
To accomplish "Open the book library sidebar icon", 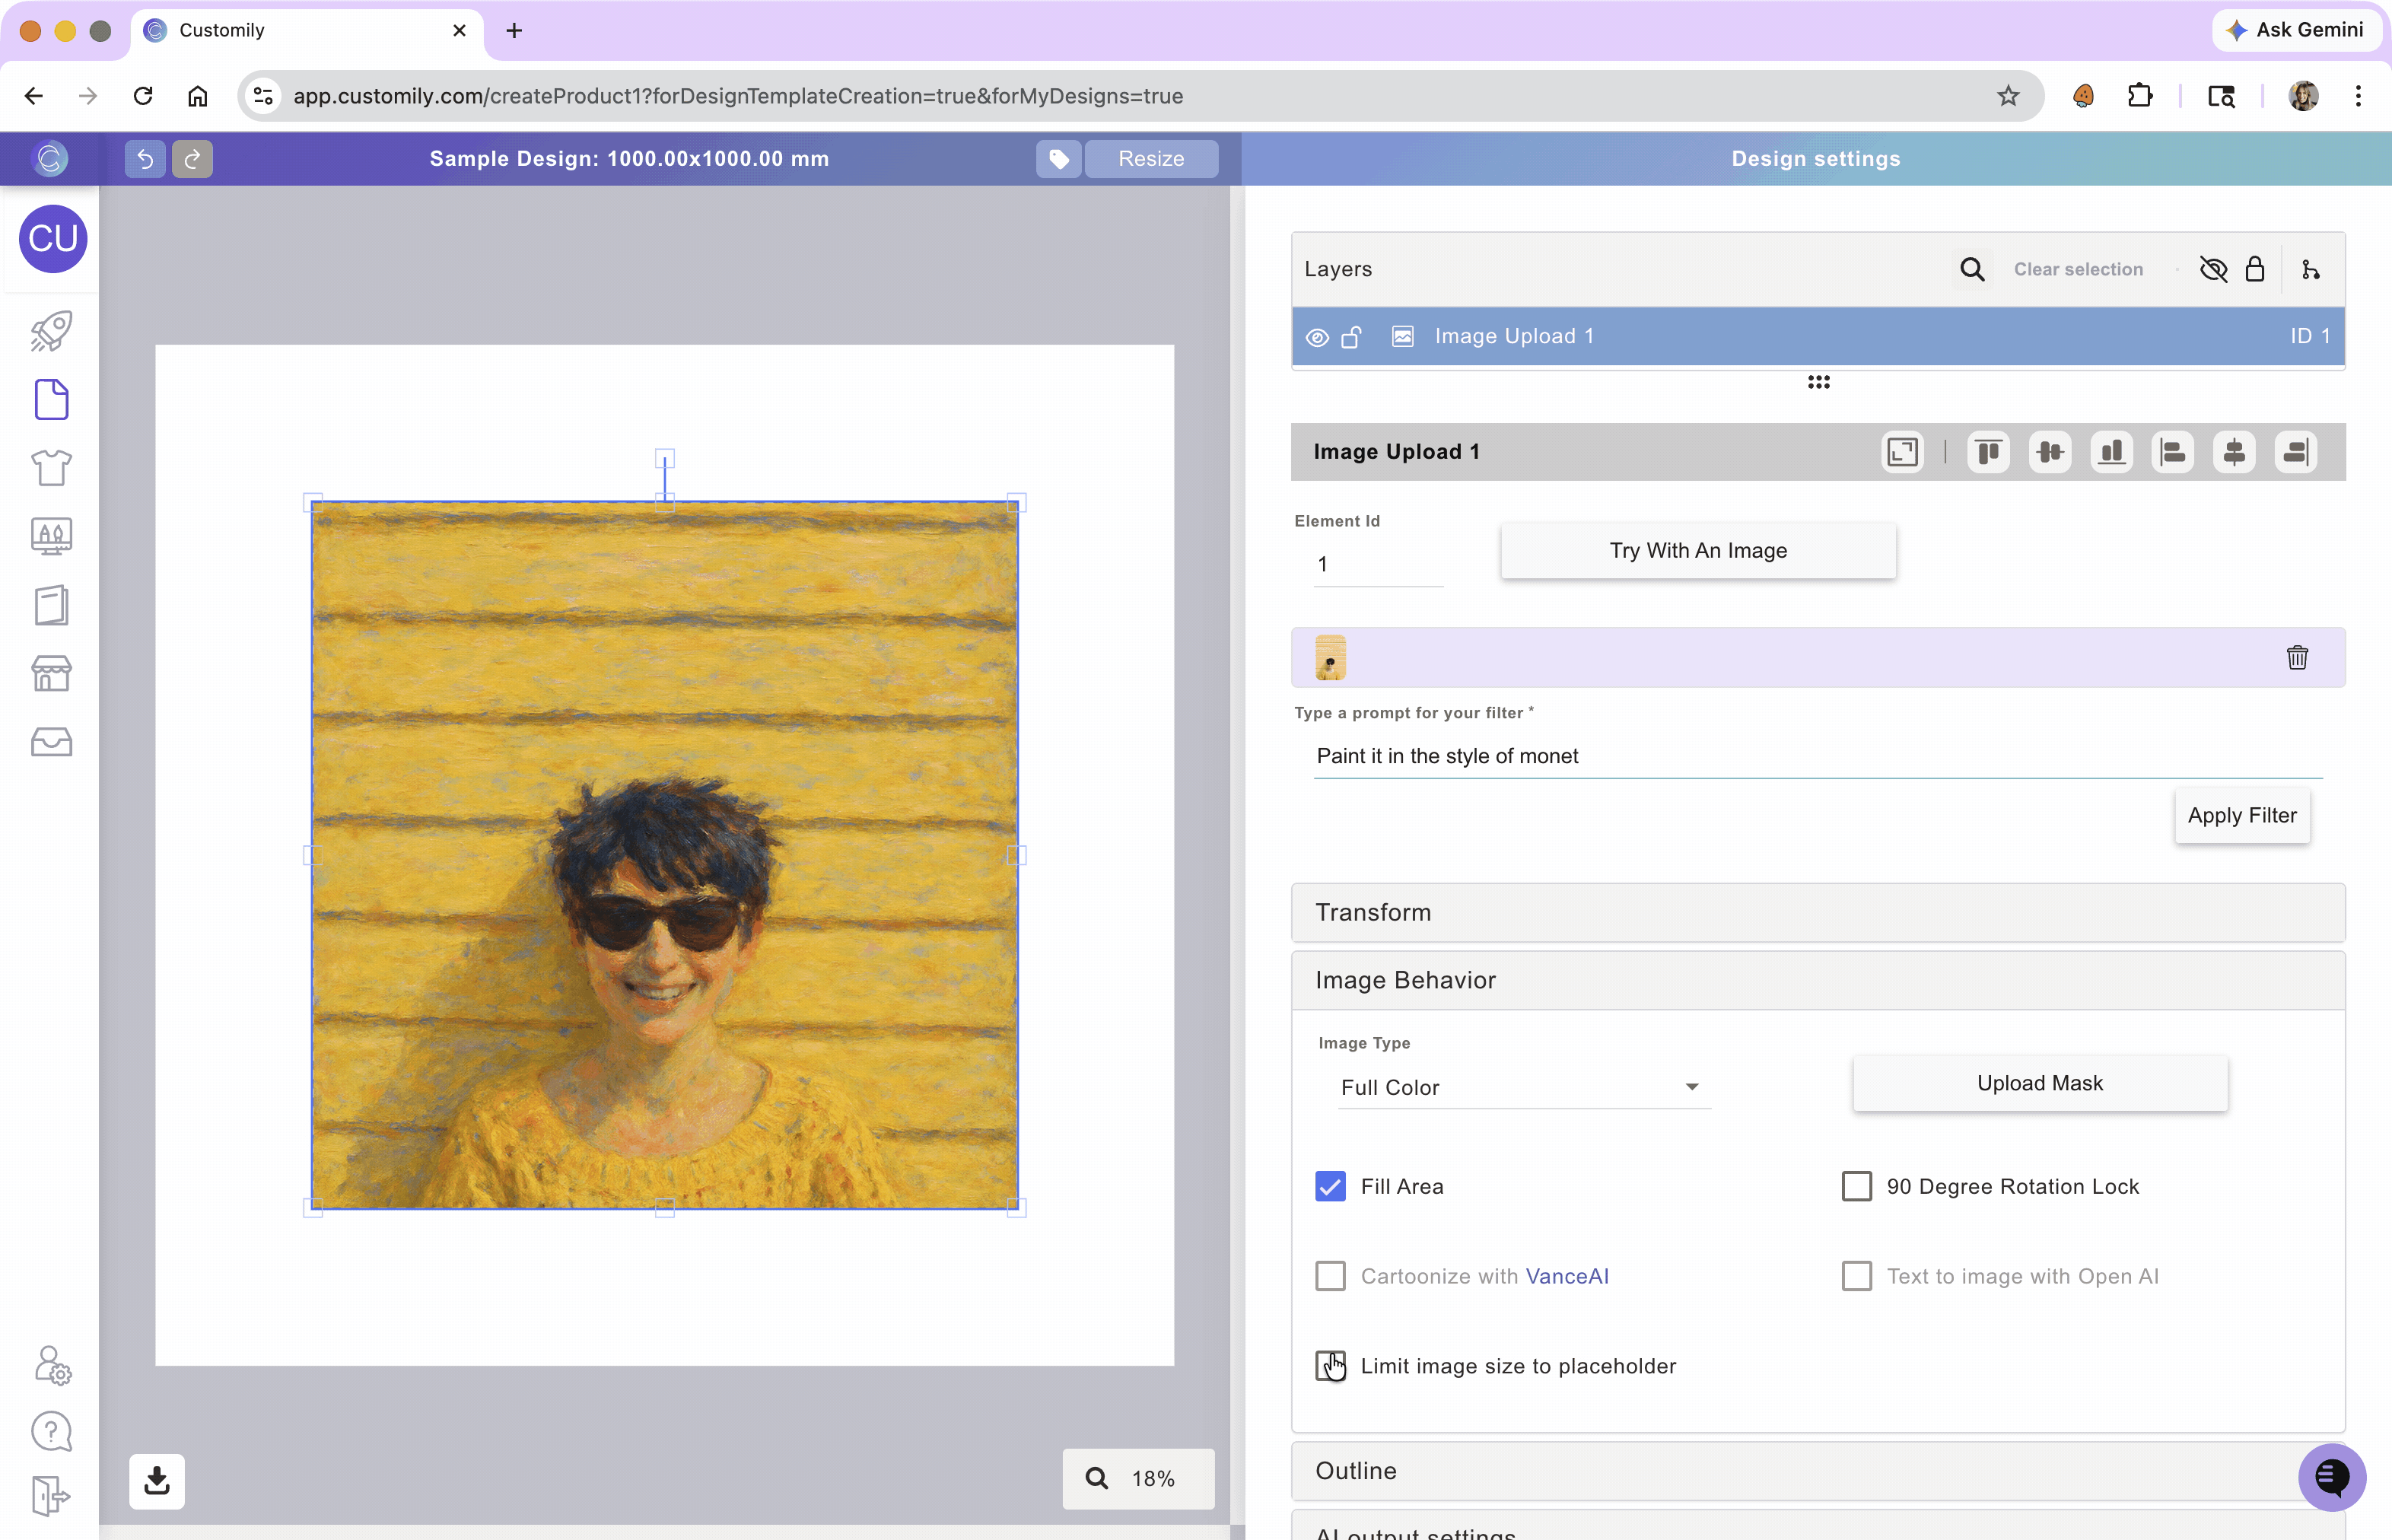I will (x=51, y=605).
